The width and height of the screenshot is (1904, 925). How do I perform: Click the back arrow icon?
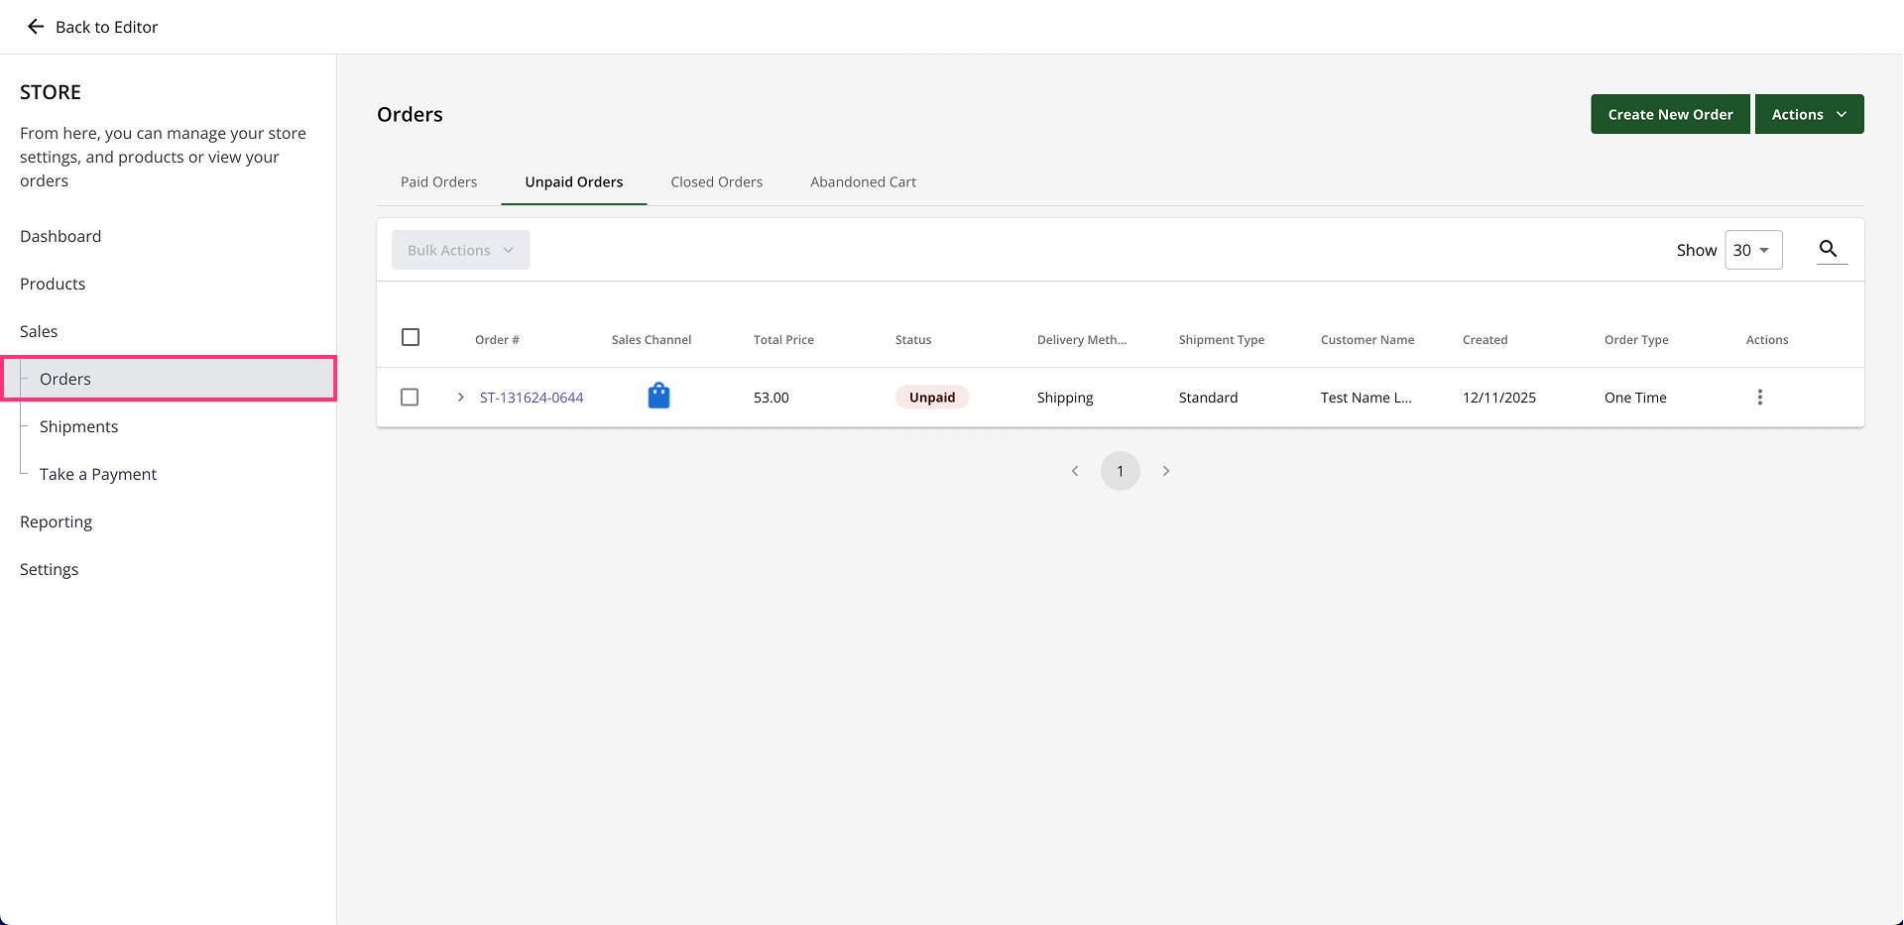tap(36, 27)
